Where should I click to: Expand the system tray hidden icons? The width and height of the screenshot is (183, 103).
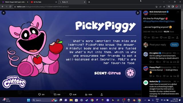(x=145, y=100)
